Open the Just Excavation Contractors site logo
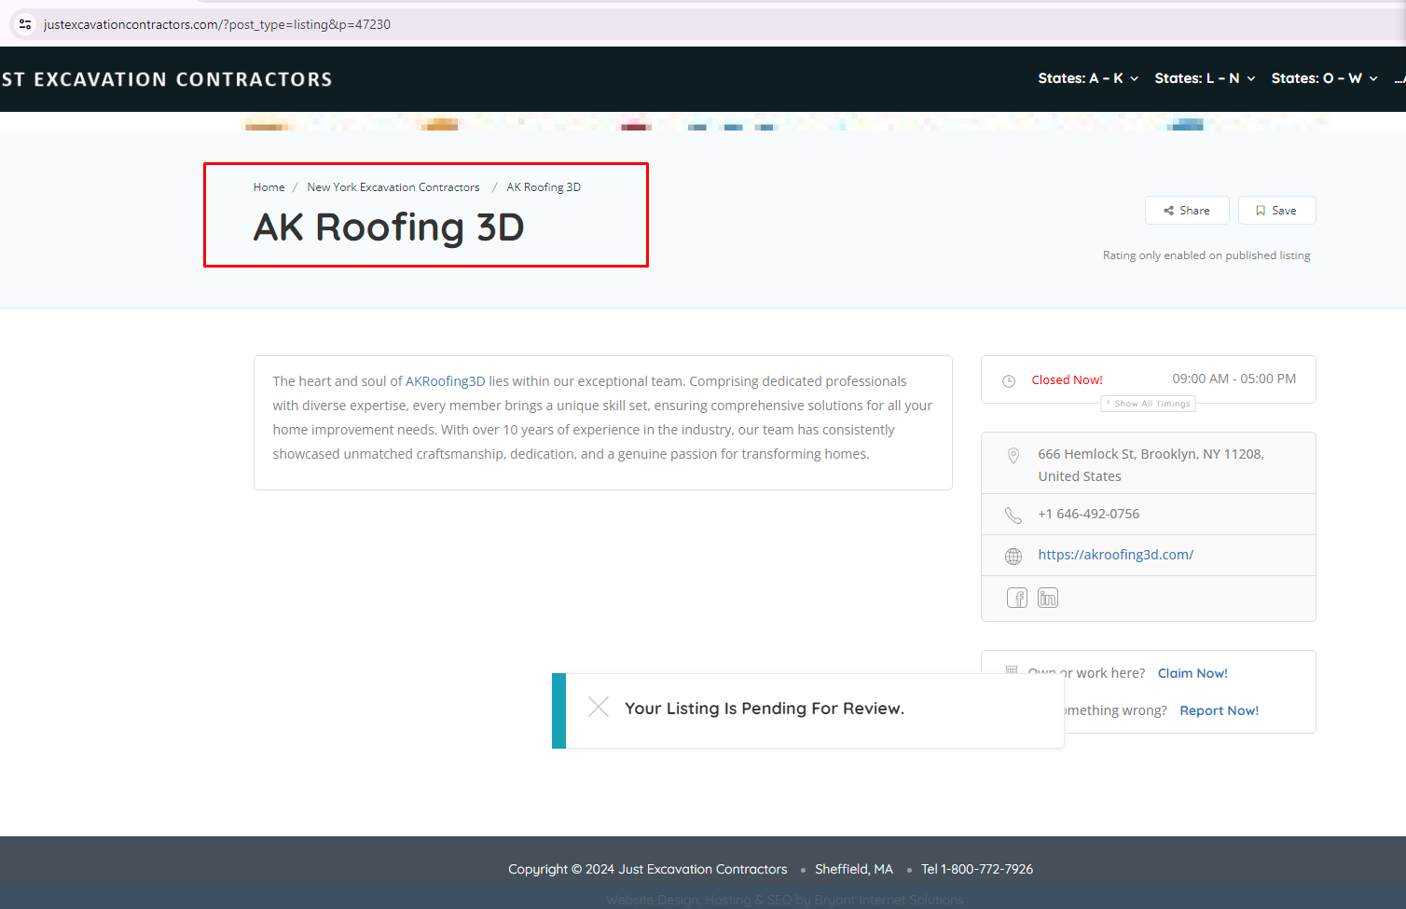 (x=167, y=79)
